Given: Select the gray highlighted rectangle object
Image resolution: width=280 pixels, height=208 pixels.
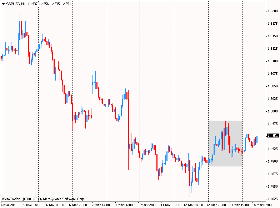Looking at the screenshot, I should pyautogui.click(x=225, y=144).
